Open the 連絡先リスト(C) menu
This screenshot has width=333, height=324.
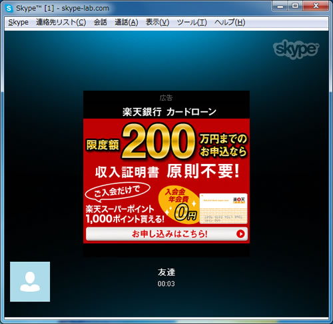click(61, 23)
